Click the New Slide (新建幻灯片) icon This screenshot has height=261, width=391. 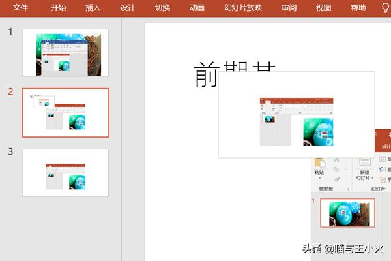pos(364,161)
